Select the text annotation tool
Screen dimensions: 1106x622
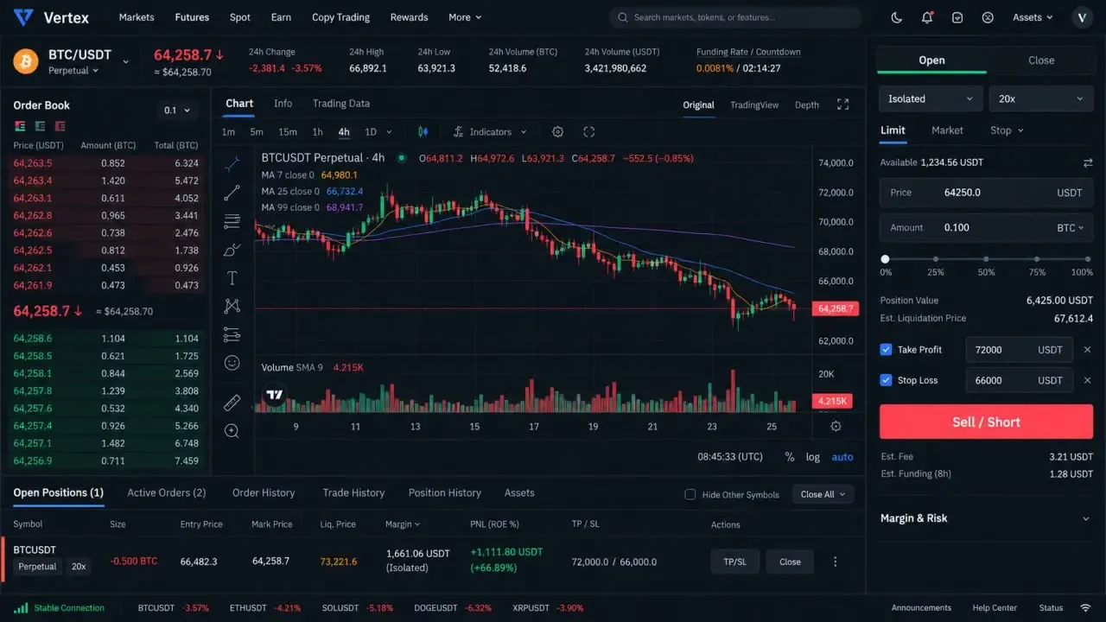pos(232,278)
